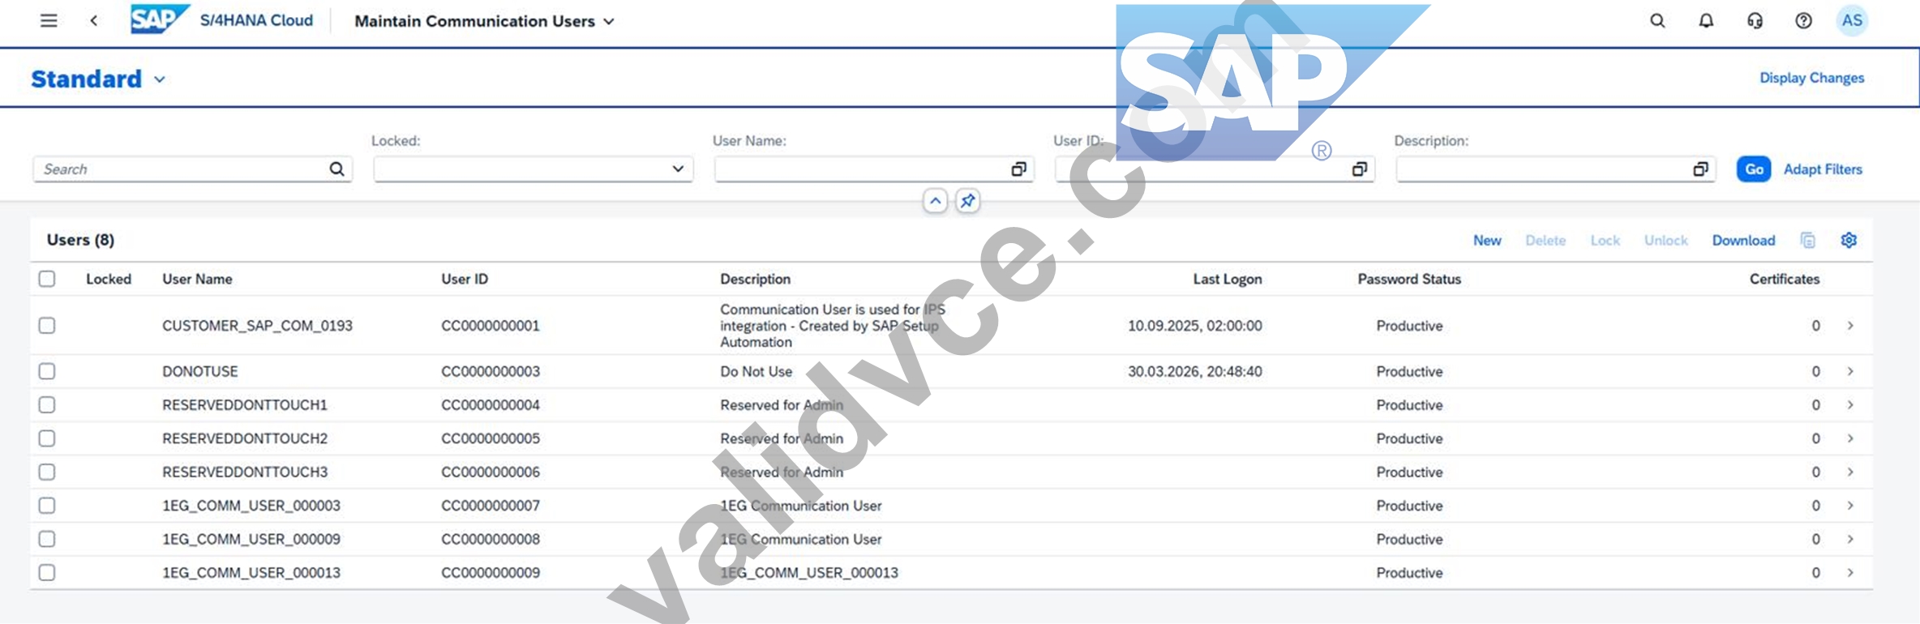Open the Display Changes link
Viewport: 1920px width, 624px height.
[1811, 78]
